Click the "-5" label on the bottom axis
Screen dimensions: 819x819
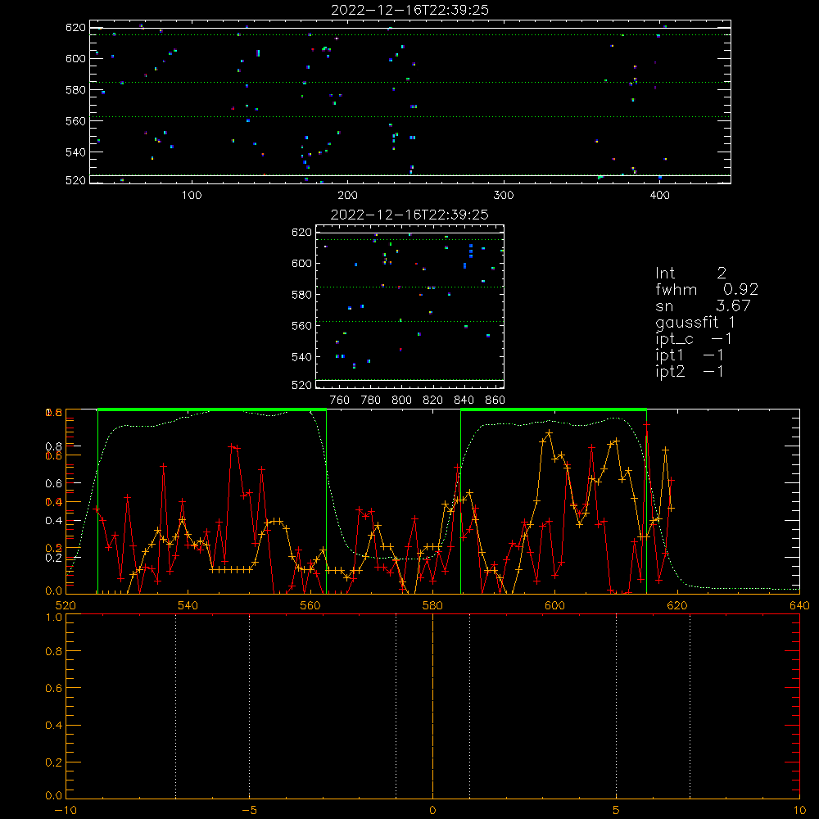[x=250, y=811]
